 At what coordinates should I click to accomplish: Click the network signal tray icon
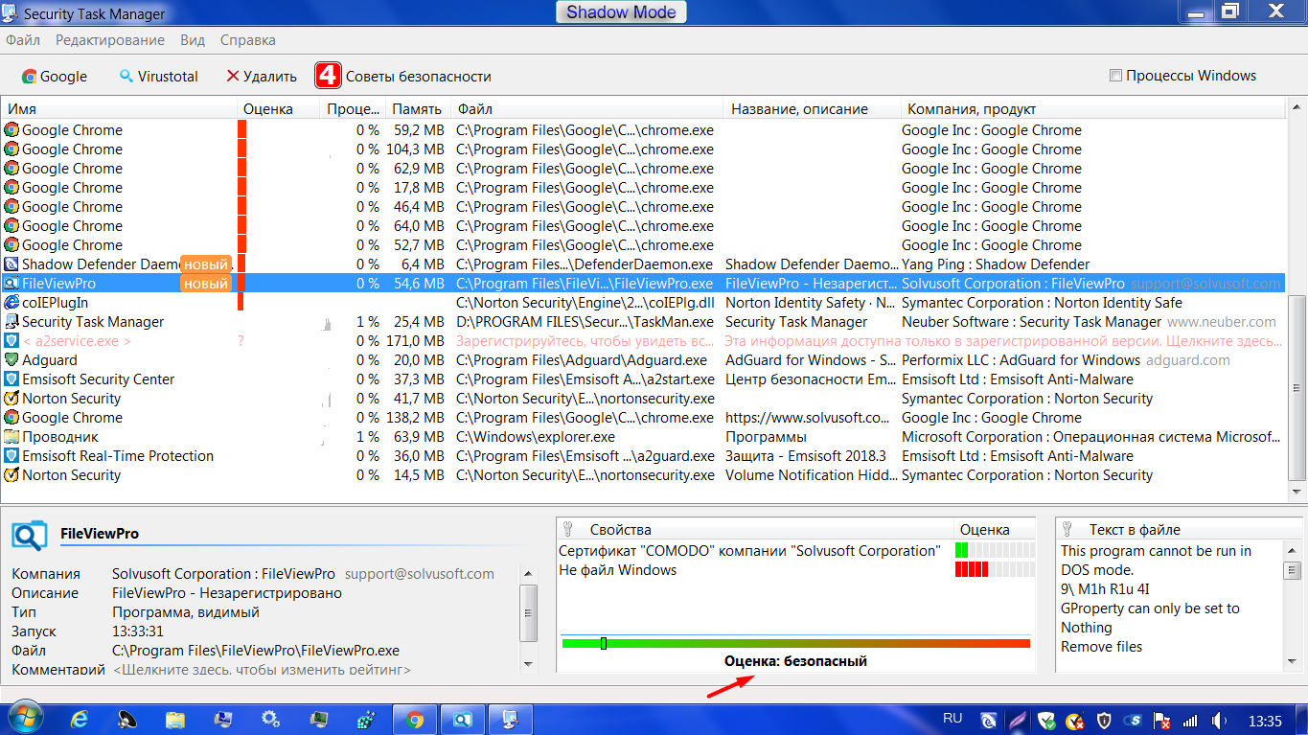click(1190, 720)
